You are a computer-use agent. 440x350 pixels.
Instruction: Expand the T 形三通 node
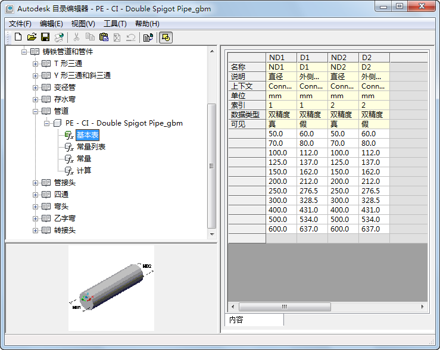[x=35, y=64]
